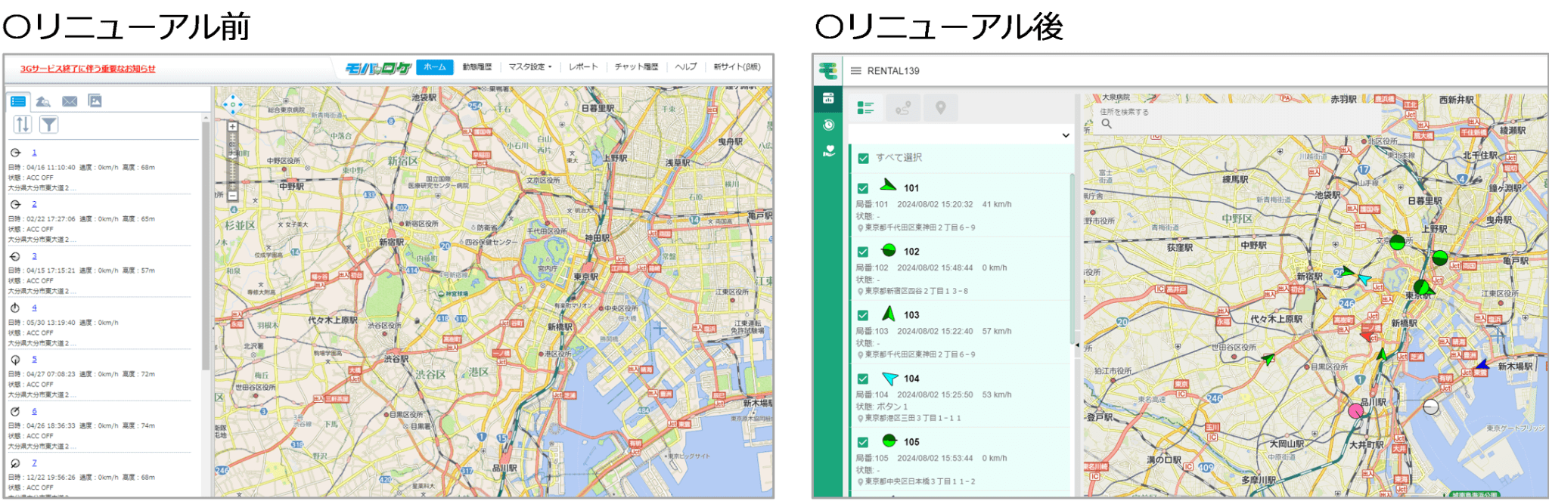Uncheck the checkbox for vehicle 101
1549x501 pixels.
pyautogui.click(x=863, y=188)
